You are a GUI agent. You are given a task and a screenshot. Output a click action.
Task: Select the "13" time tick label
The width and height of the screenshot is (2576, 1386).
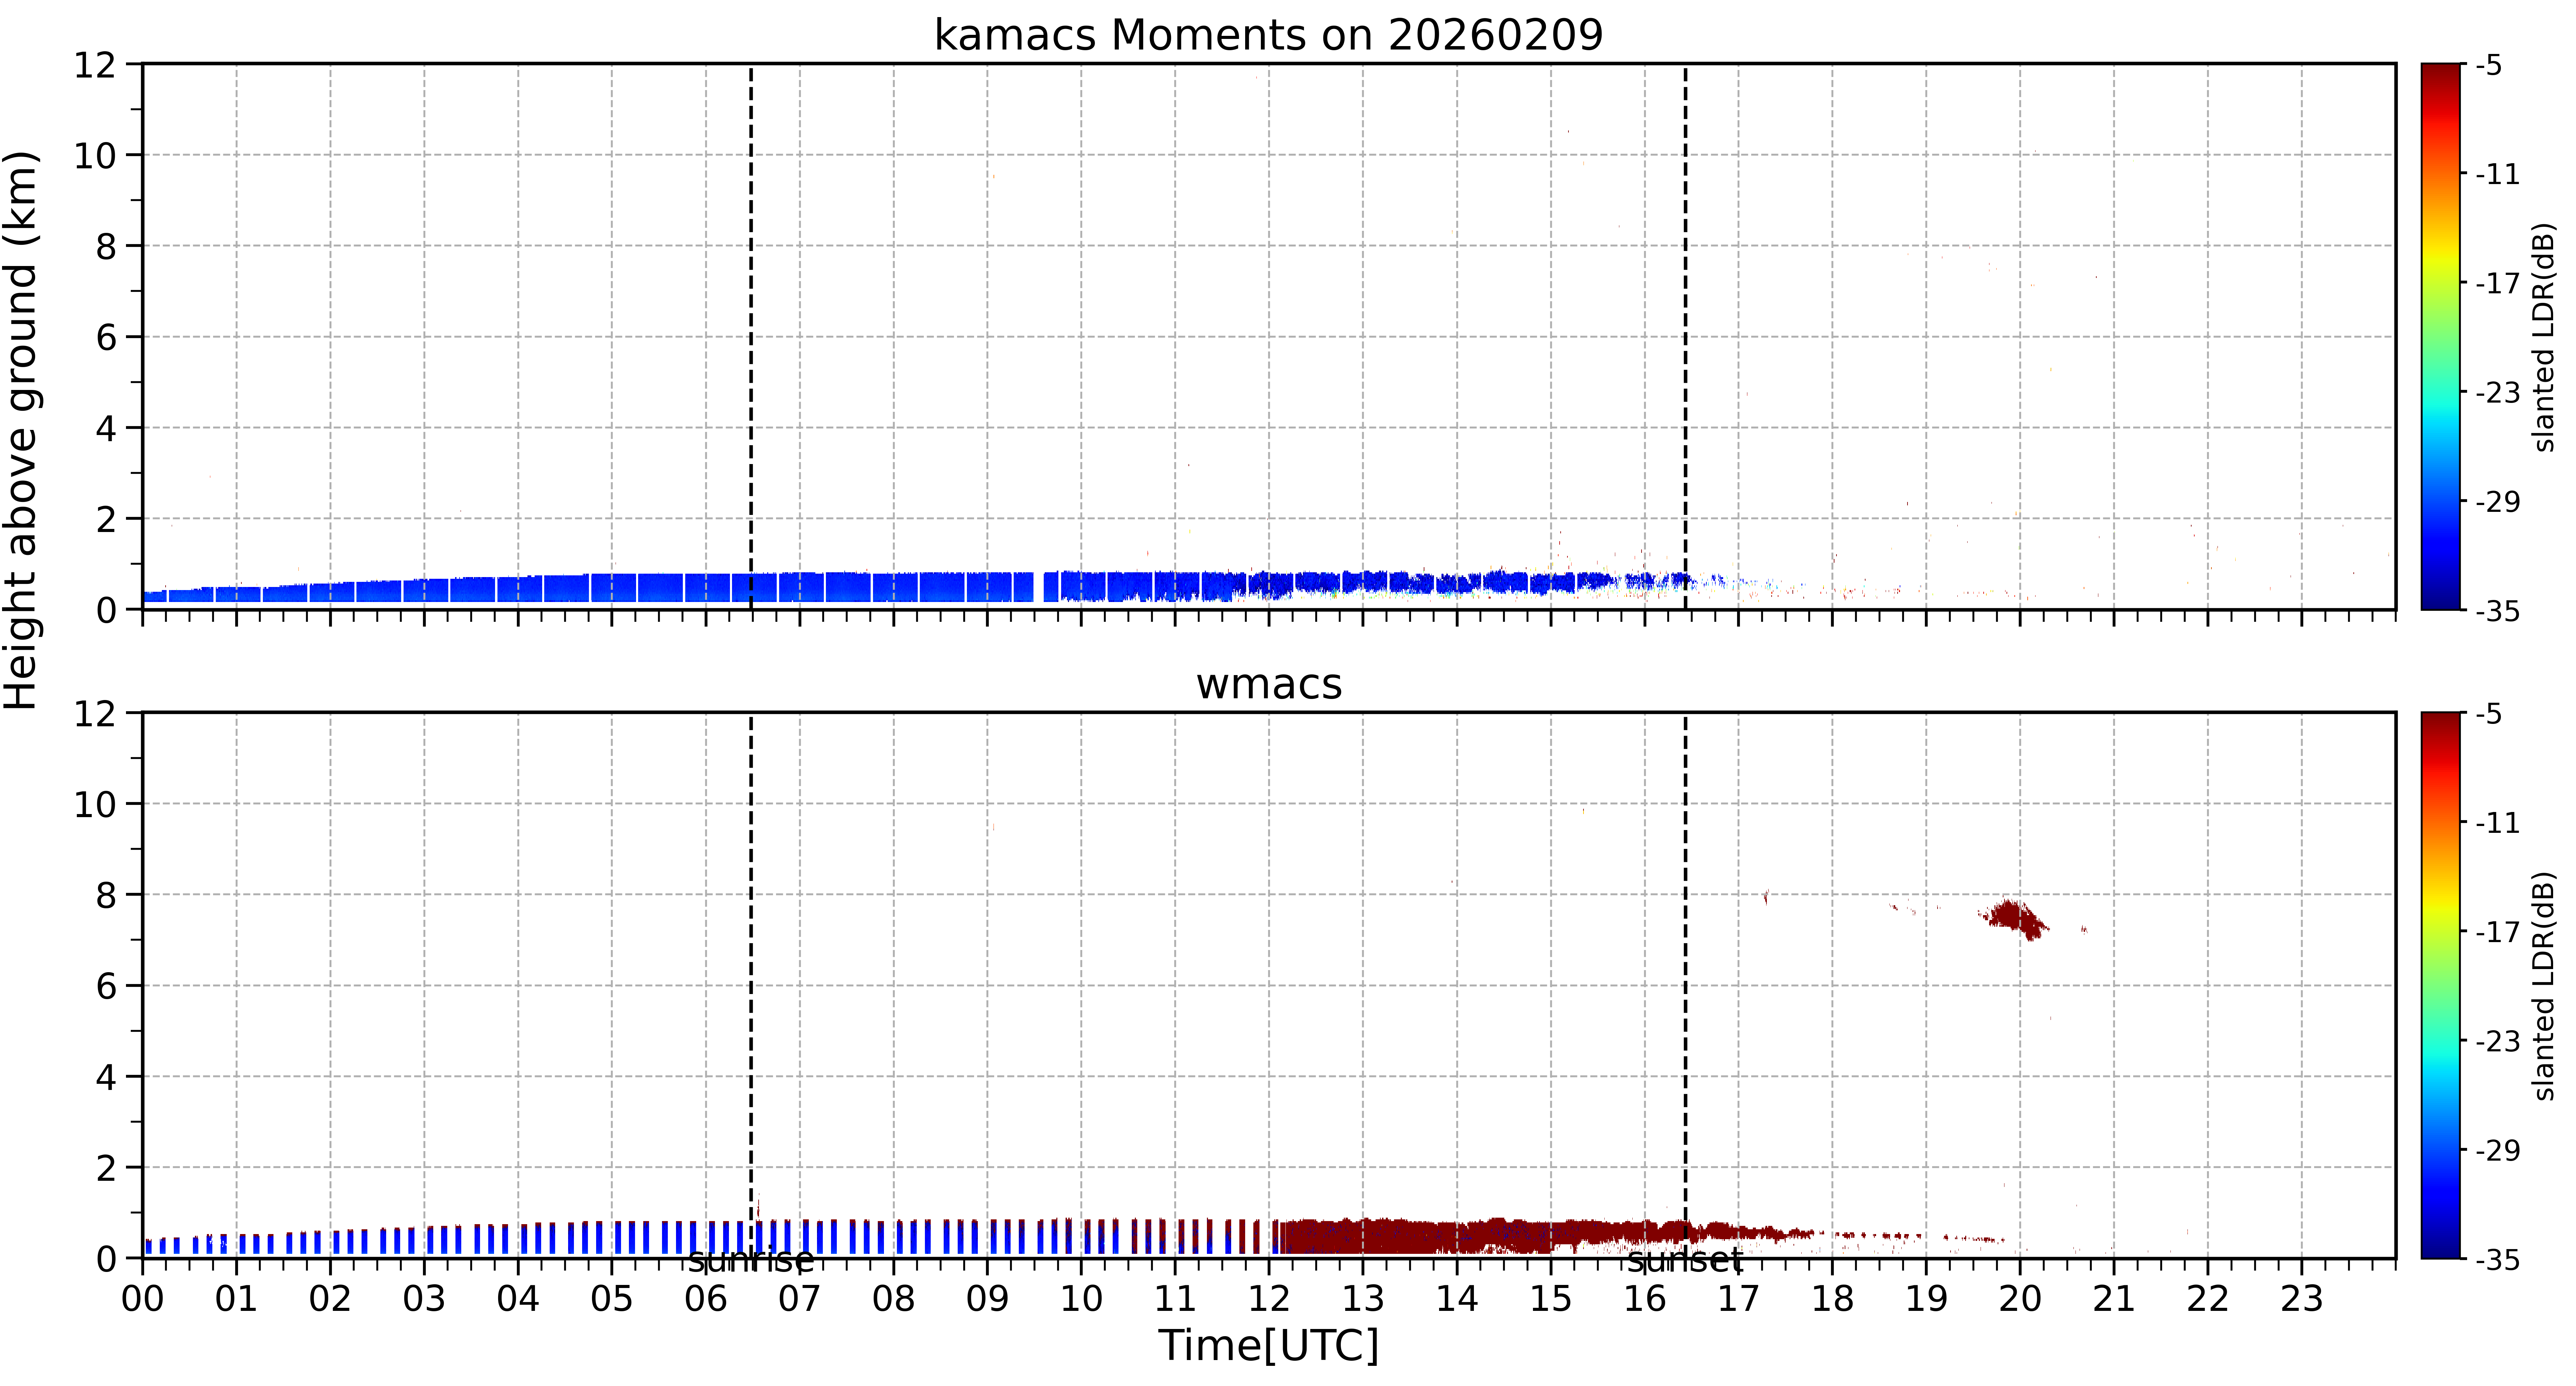tap(1363, 1299)
